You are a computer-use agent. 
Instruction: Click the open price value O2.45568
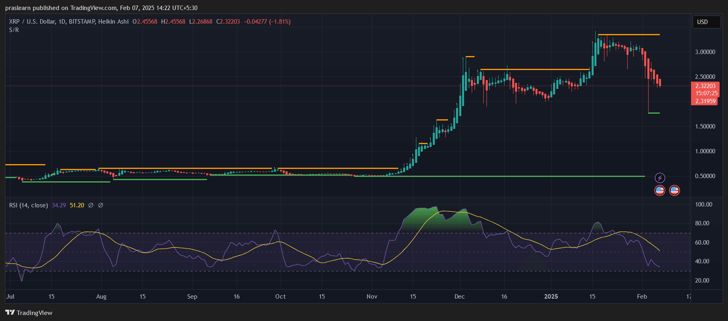coord(145,22)
